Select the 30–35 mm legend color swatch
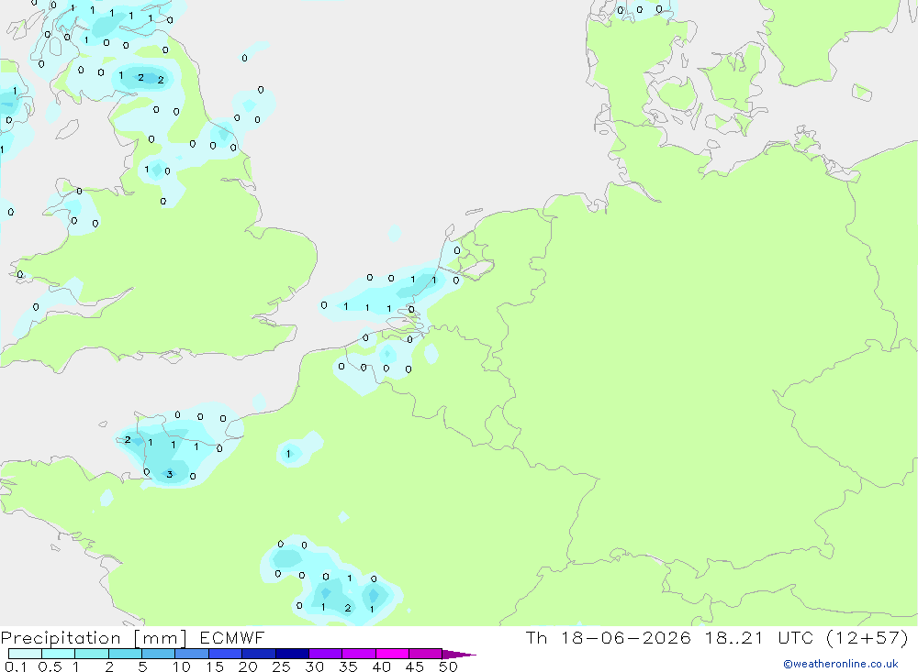918x672 pixels. pos(325,654)
